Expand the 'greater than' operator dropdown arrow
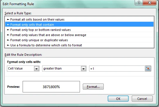The height and width of the screenshot is (107, 159). click(84, 69)
